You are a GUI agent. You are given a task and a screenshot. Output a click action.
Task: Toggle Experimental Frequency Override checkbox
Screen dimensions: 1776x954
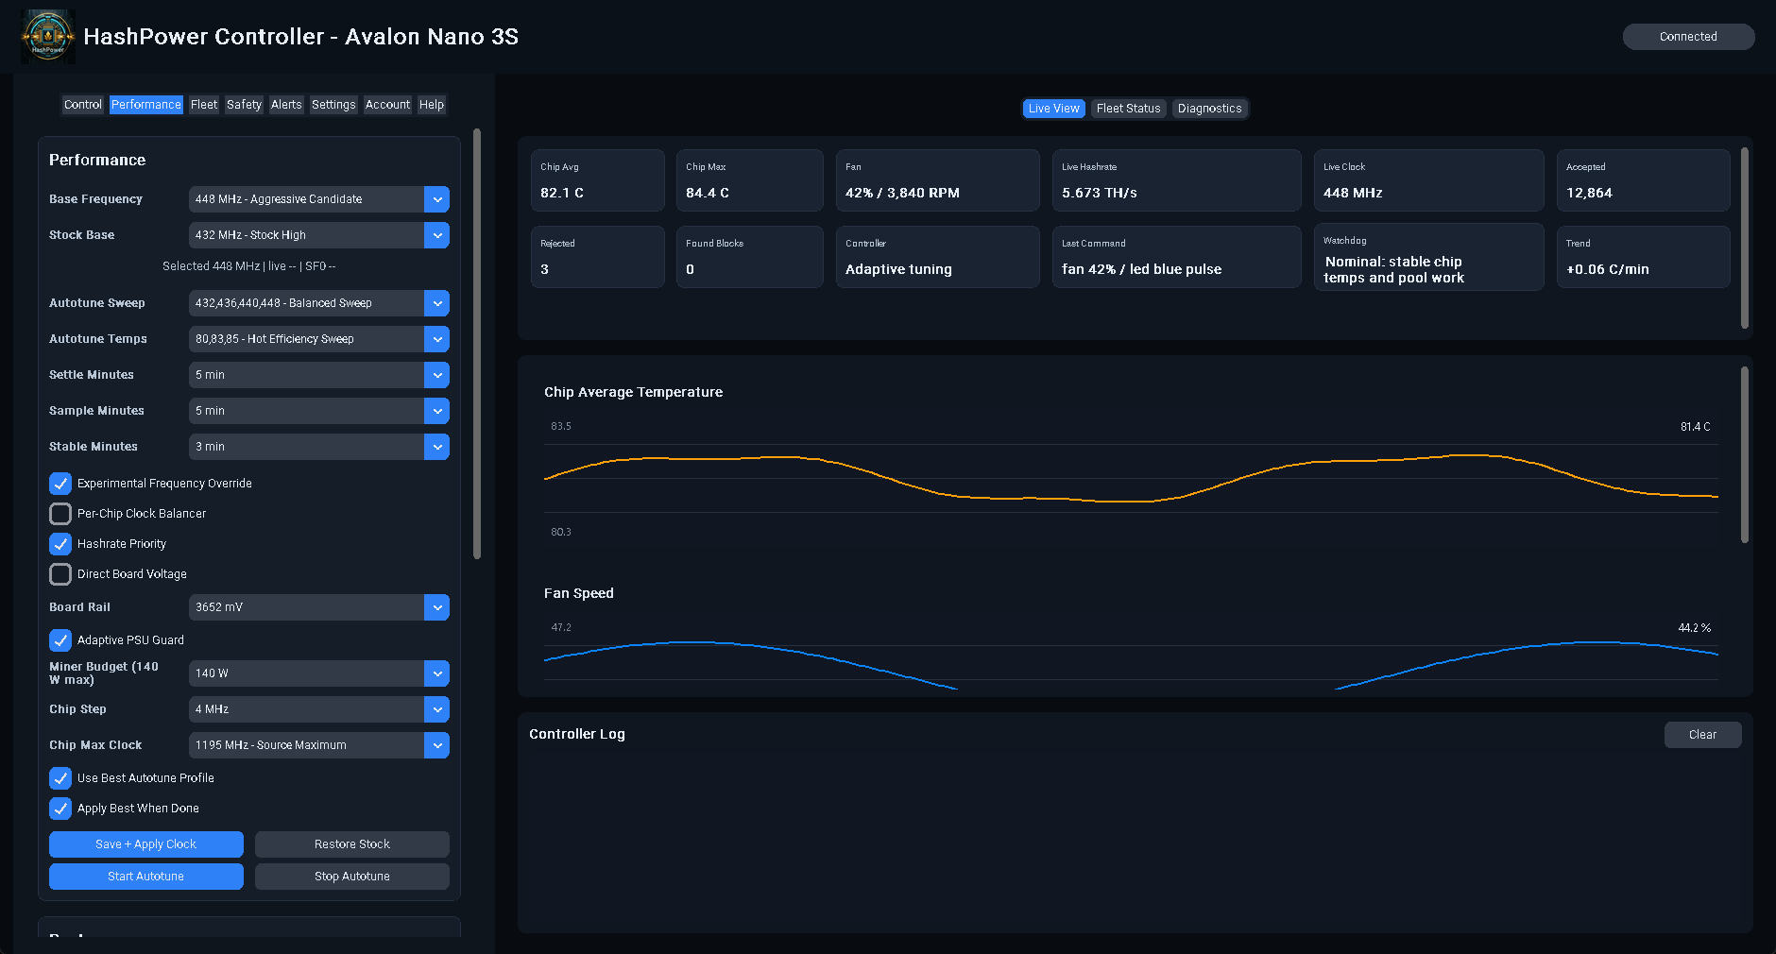tap(60, 484)
